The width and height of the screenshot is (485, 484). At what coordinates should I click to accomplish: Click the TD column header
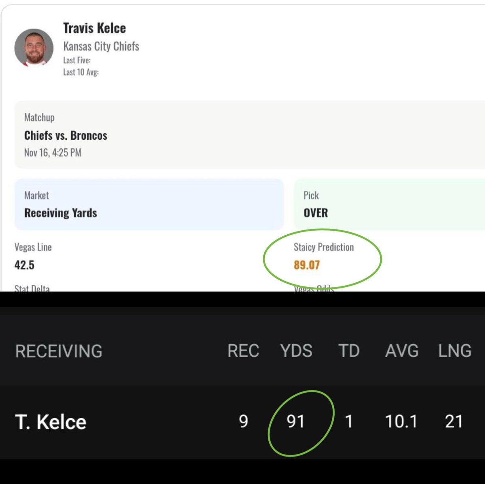click(x=349, y=351)
